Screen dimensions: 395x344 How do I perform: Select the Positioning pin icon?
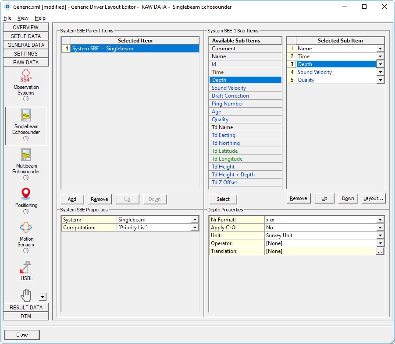(x=26, y=193)
